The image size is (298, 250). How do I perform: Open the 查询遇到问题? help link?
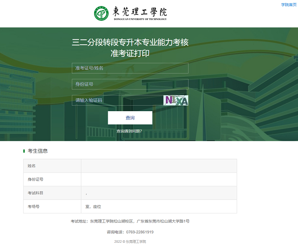click(x=129, y=131)
